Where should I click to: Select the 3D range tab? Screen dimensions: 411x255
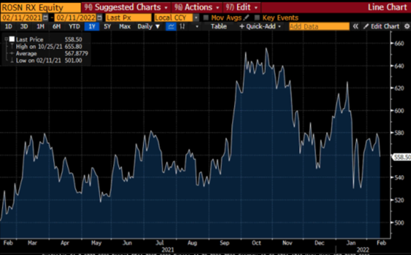point(24,26)
